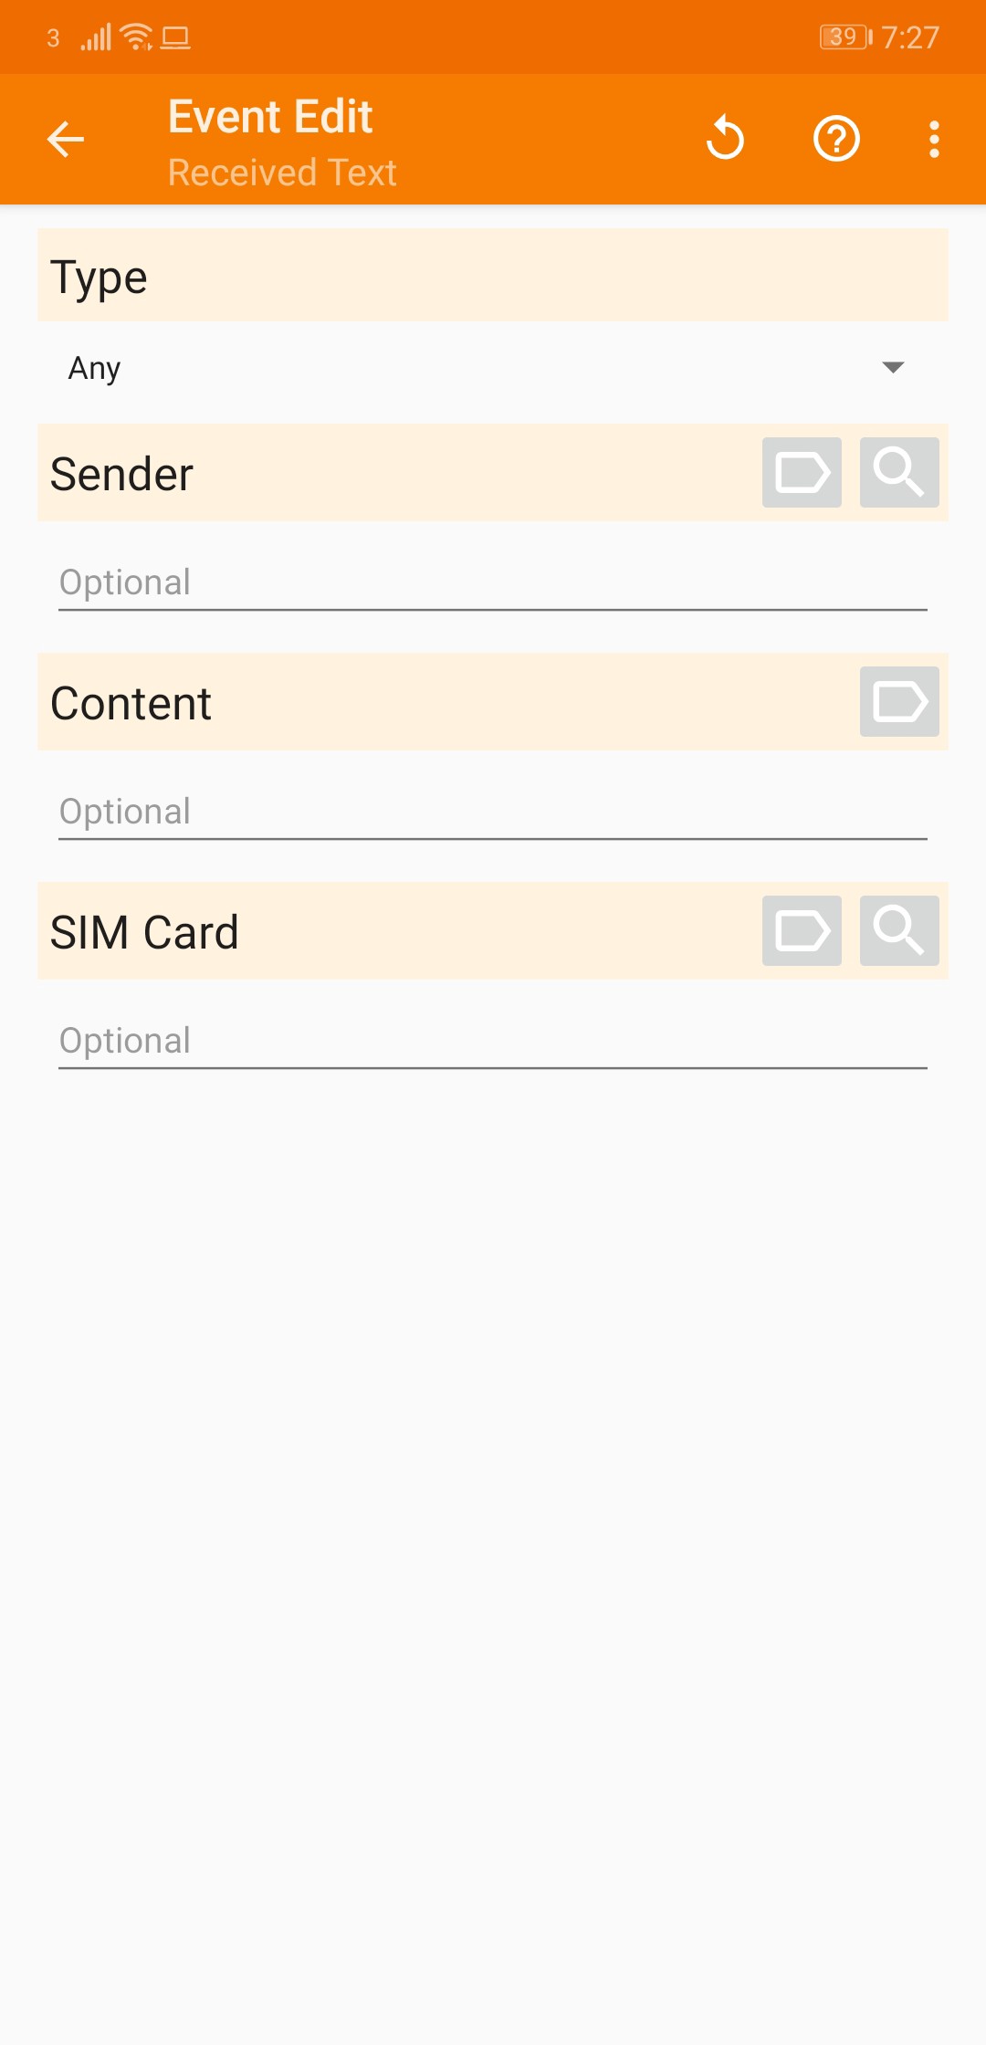The height and width of the screenshot is (2045, 986).
Task: Click the dropdown arrow beside Any
Action: [893, 368]
